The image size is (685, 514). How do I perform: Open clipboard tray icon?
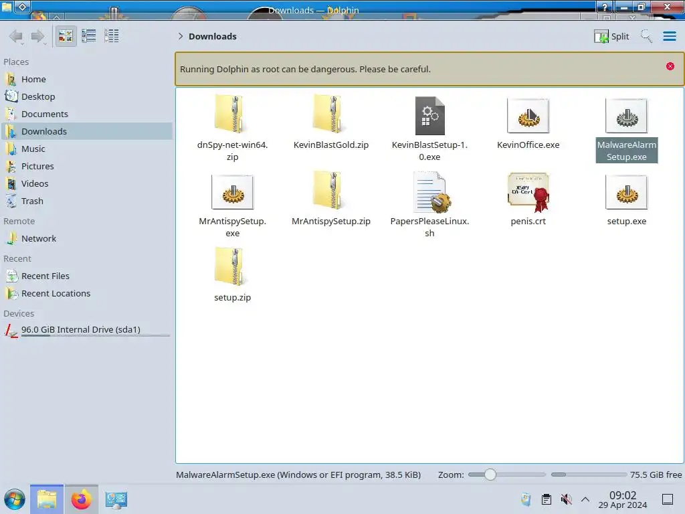click(546, 499)
